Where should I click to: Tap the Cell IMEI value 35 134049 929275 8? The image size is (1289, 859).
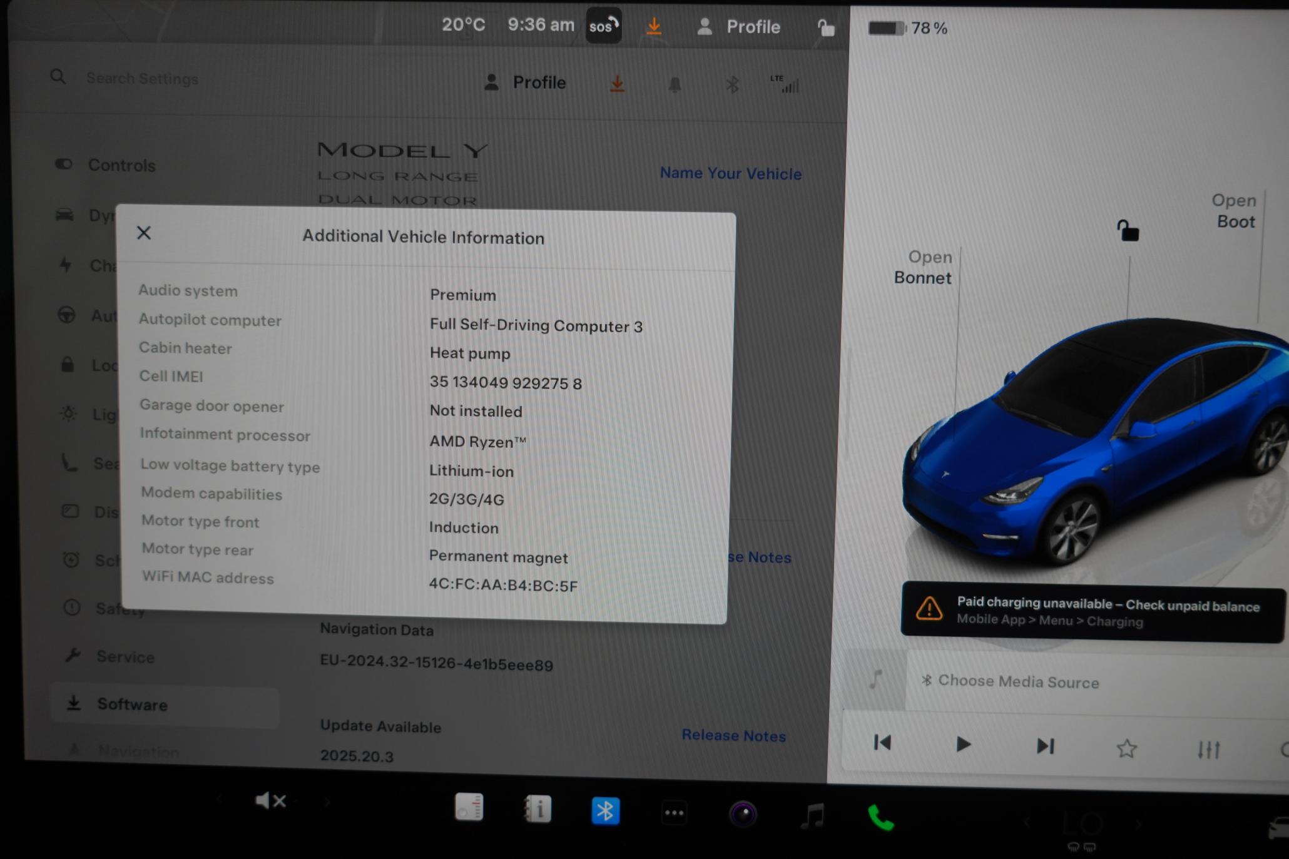pos(506,382)
